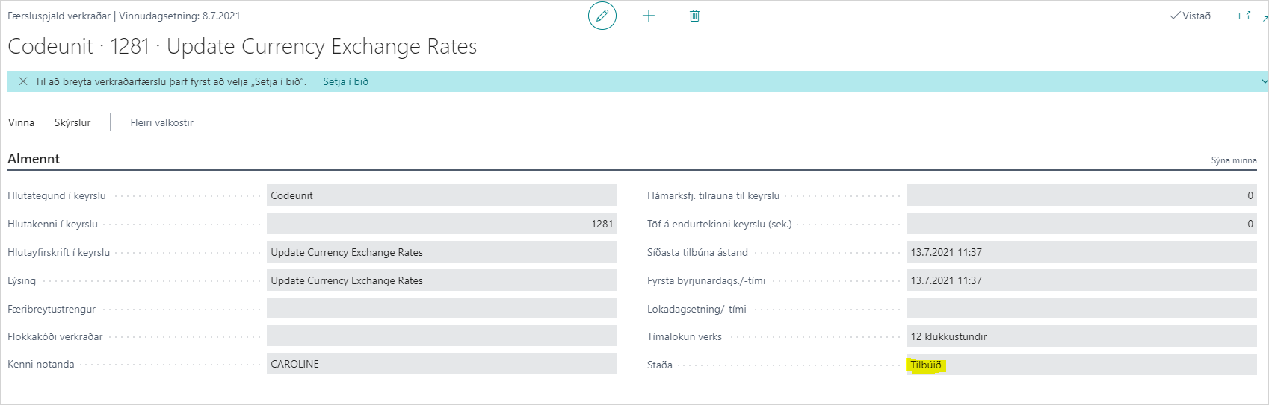Viewport: 1269px width, 405px height.
Task: Click the plus icon to create new entry
Action: [649, 16]
